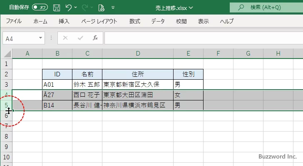The height and width of the screenshot is (166, 303).
Task: Click cell containing 東京都大田区蒲田
Action: pyautogui.click(x=138, y=95)
